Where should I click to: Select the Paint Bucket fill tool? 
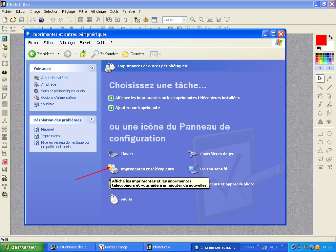[320, 96]
